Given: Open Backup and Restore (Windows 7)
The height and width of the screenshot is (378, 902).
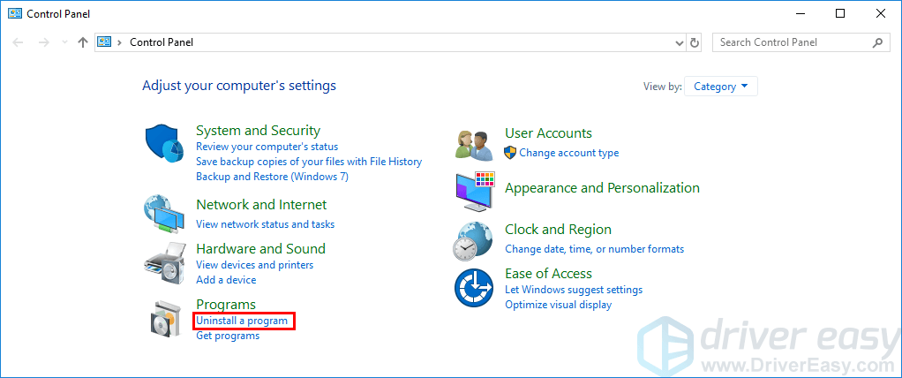Looking at the screenshot, I should 272,177.
